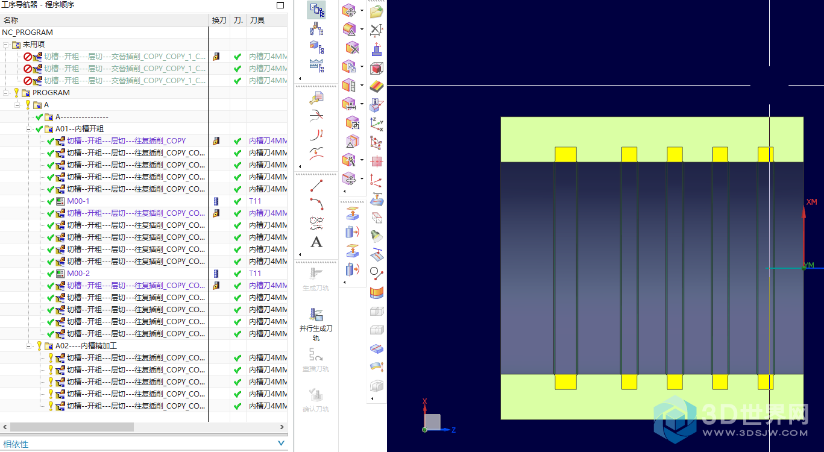This screenshot has height=452, width=824.
Task: Expand the 相依性 panel chevron
Action: tap(280, 444)
